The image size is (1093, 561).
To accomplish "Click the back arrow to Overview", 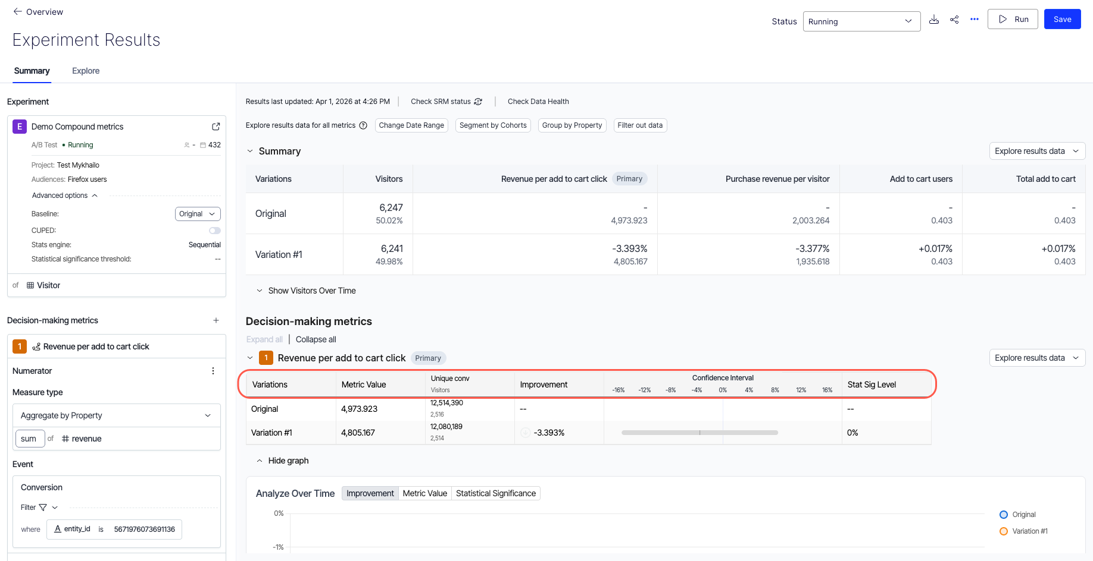I will 18,12.
